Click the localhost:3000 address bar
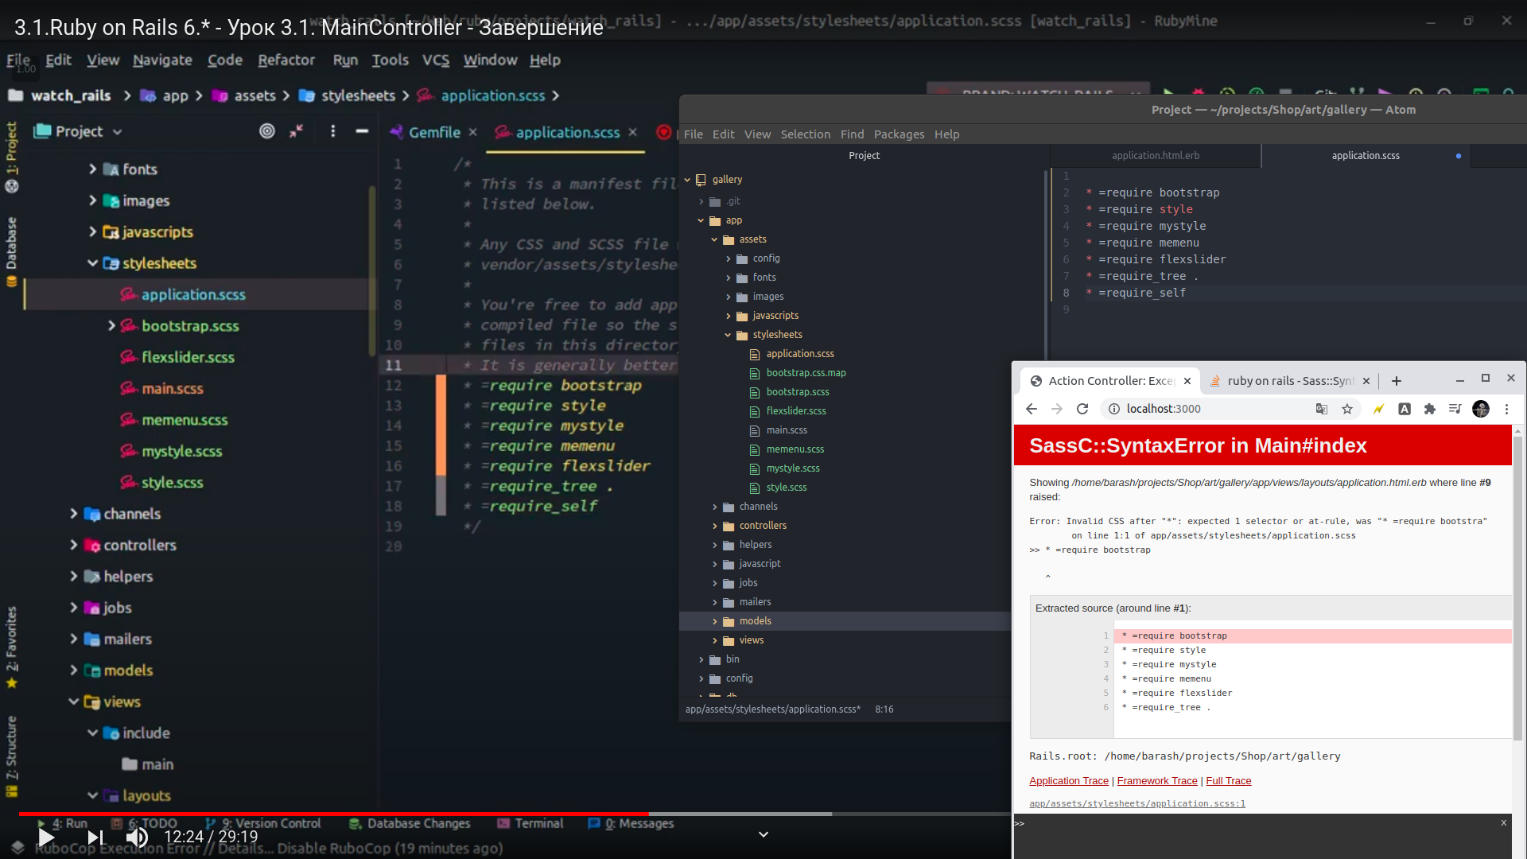 [1209, 409]
